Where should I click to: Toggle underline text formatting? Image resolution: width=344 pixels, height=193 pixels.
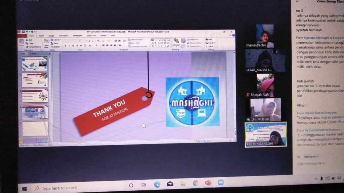[x=72, y=46]
